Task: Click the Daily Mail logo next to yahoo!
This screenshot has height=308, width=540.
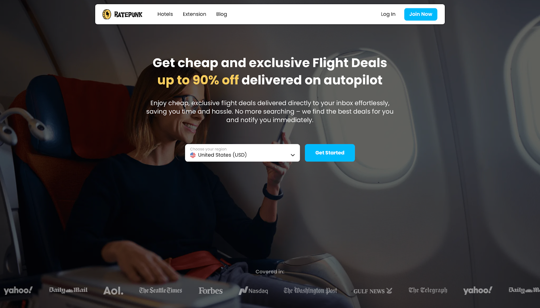Action: click(68, 290)
